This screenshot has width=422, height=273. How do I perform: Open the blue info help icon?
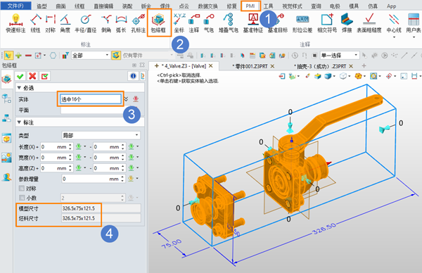click(x=133, y=76)
